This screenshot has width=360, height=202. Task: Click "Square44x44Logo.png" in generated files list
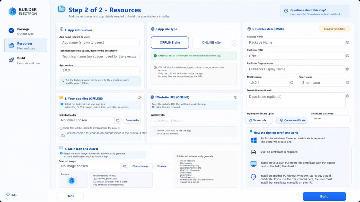189,166
